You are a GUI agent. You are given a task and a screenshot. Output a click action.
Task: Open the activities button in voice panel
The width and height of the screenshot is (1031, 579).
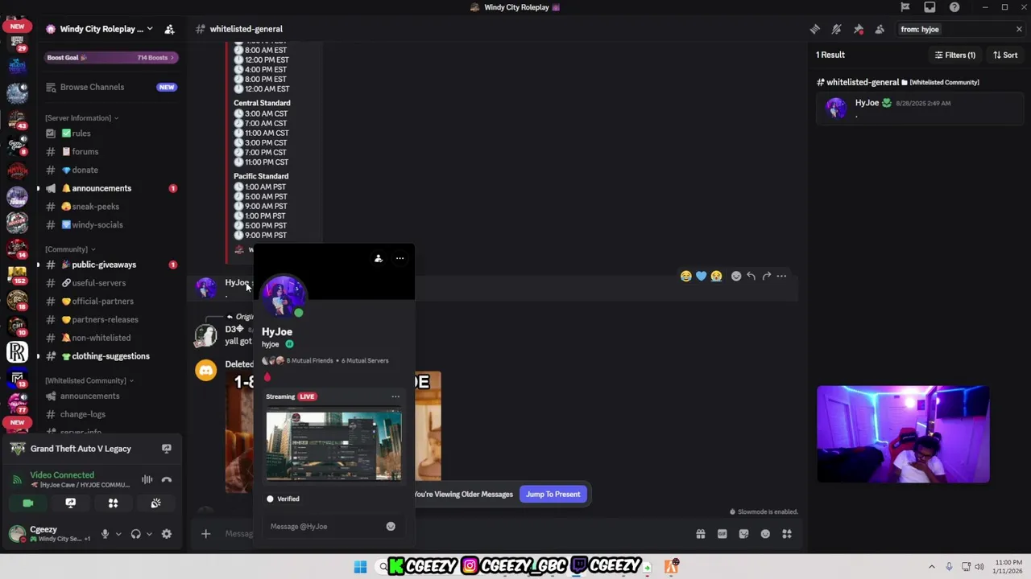pos(113,503)
